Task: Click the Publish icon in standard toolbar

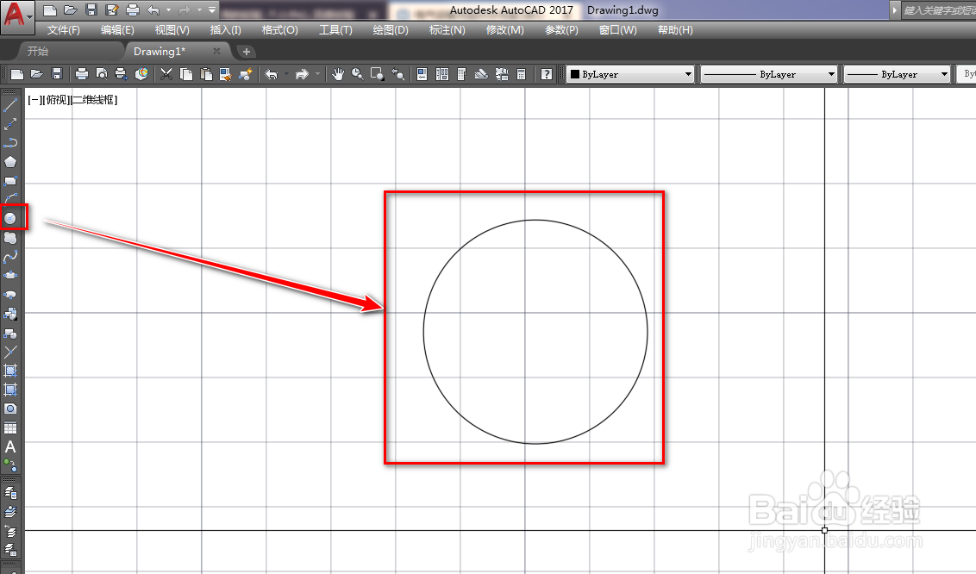Action: (x=122, y=74)
